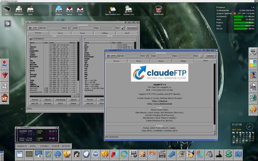The image size is (258, 161).
Task: Click the green S icon in the bottom dock
Action: [x=229, y=155]
